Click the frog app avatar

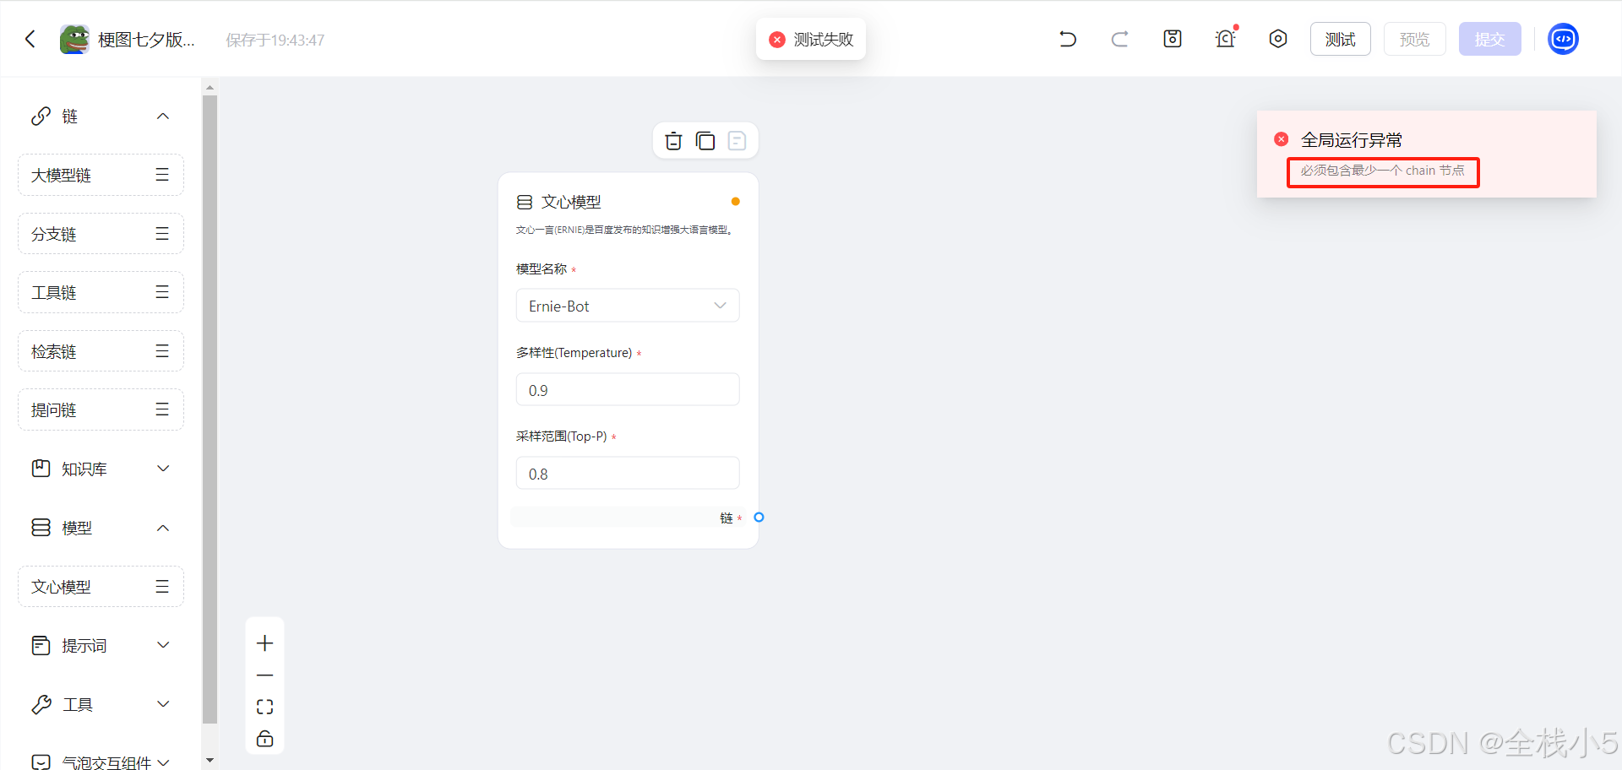click(74, 40)
